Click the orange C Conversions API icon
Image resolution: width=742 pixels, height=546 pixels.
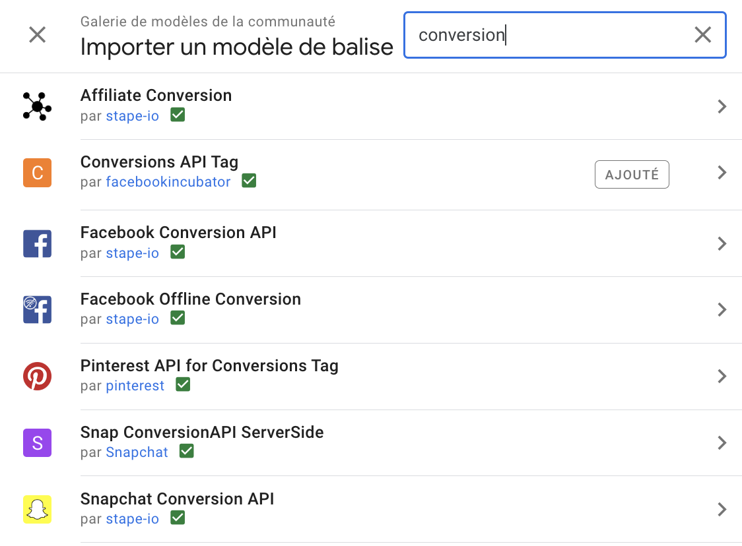[x=37, y=173]
